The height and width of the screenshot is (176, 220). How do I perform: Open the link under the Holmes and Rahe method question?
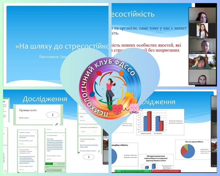pos(27,159)
